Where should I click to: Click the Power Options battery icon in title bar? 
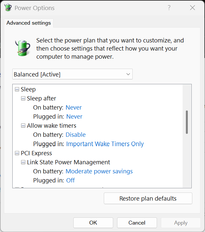[x=8, y=8]
